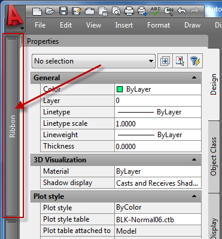222x239 pixels.
Task: Click the Thickness value 0.0000
Action: 158,146
